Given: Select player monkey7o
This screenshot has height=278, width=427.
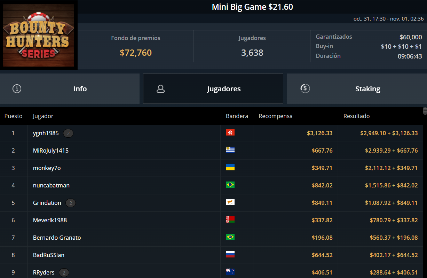Looking at the screenshot, I should pos(47,168).
